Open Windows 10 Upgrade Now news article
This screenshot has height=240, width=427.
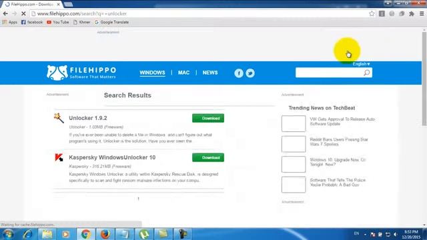point(338,162)
